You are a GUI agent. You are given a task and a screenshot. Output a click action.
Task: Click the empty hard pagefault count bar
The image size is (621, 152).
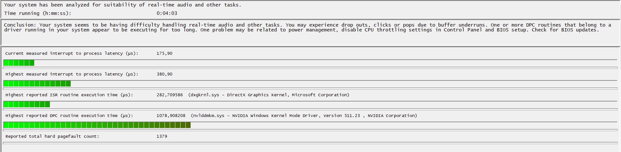click(x=310, y=143)
